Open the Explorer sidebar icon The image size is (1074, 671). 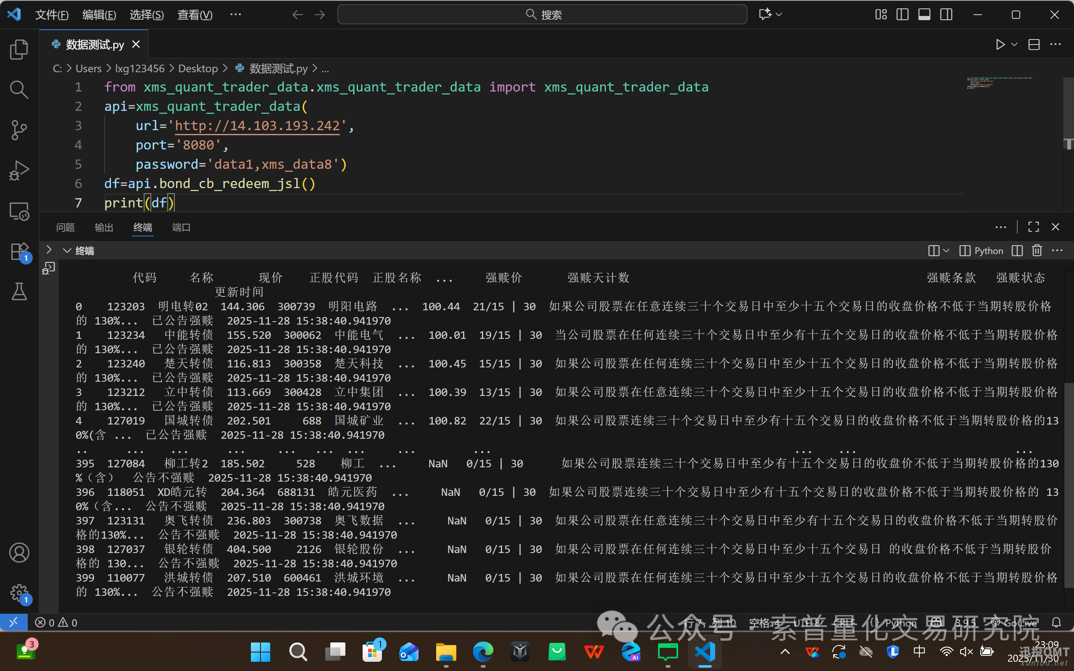(x=19, y=49)
